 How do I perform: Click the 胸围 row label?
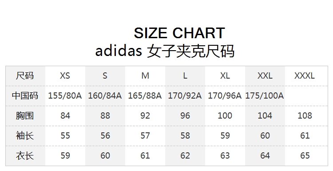click(x=25, y=115)
